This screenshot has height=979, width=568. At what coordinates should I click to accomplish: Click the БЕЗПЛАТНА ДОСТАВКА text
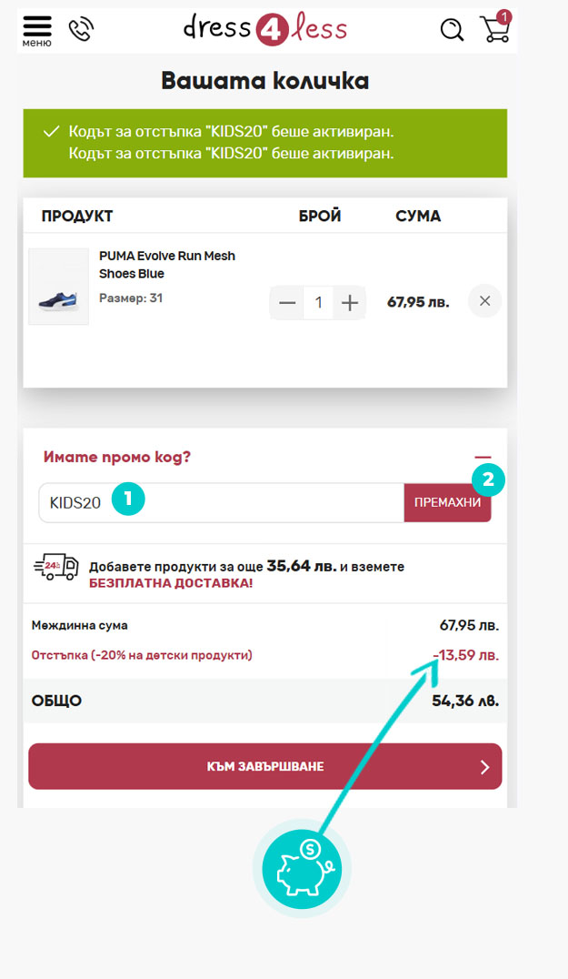tap(171, 583)
